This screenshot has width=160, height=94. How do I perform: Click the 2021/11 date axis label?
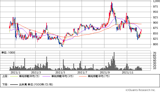(x=128, y=72)
